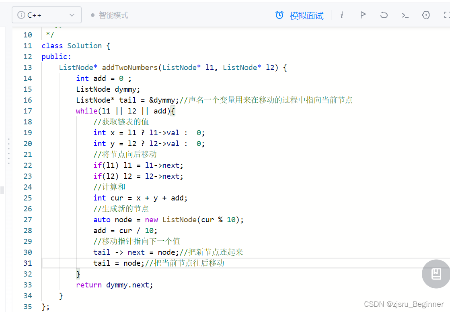Click 'return dymmy.next;' statement
This screenshot has width=450, height=312.
115,285
